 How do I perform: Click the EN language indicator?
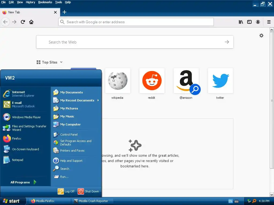[x=230, y=201]
